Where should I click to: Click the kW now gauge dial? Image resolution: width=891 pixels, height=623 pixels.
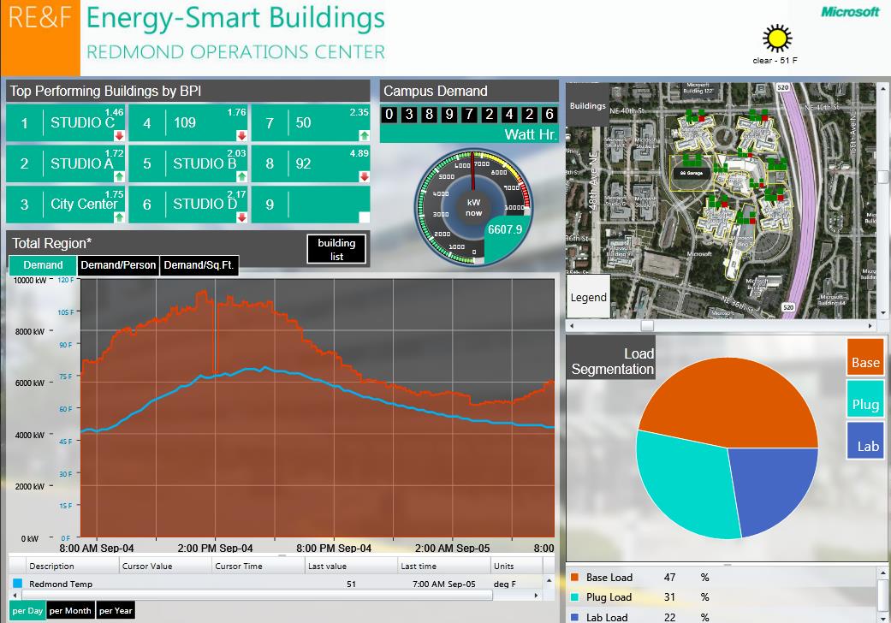[472, 208]
